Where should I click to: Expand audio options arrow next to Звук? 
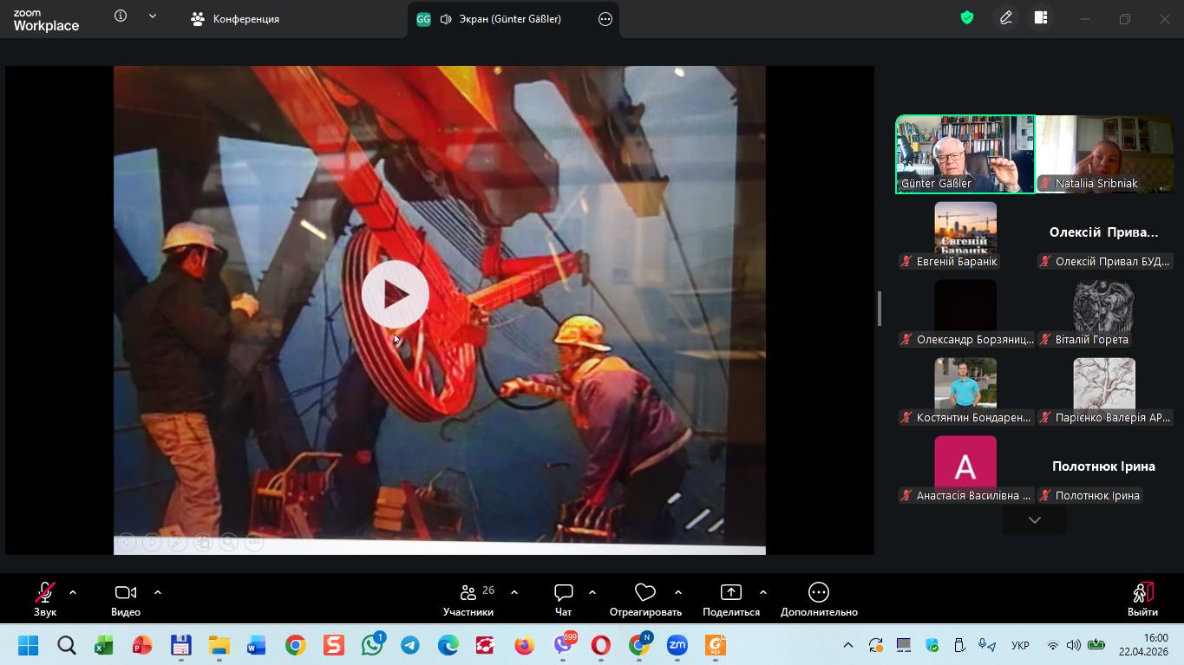coord(73,592)
